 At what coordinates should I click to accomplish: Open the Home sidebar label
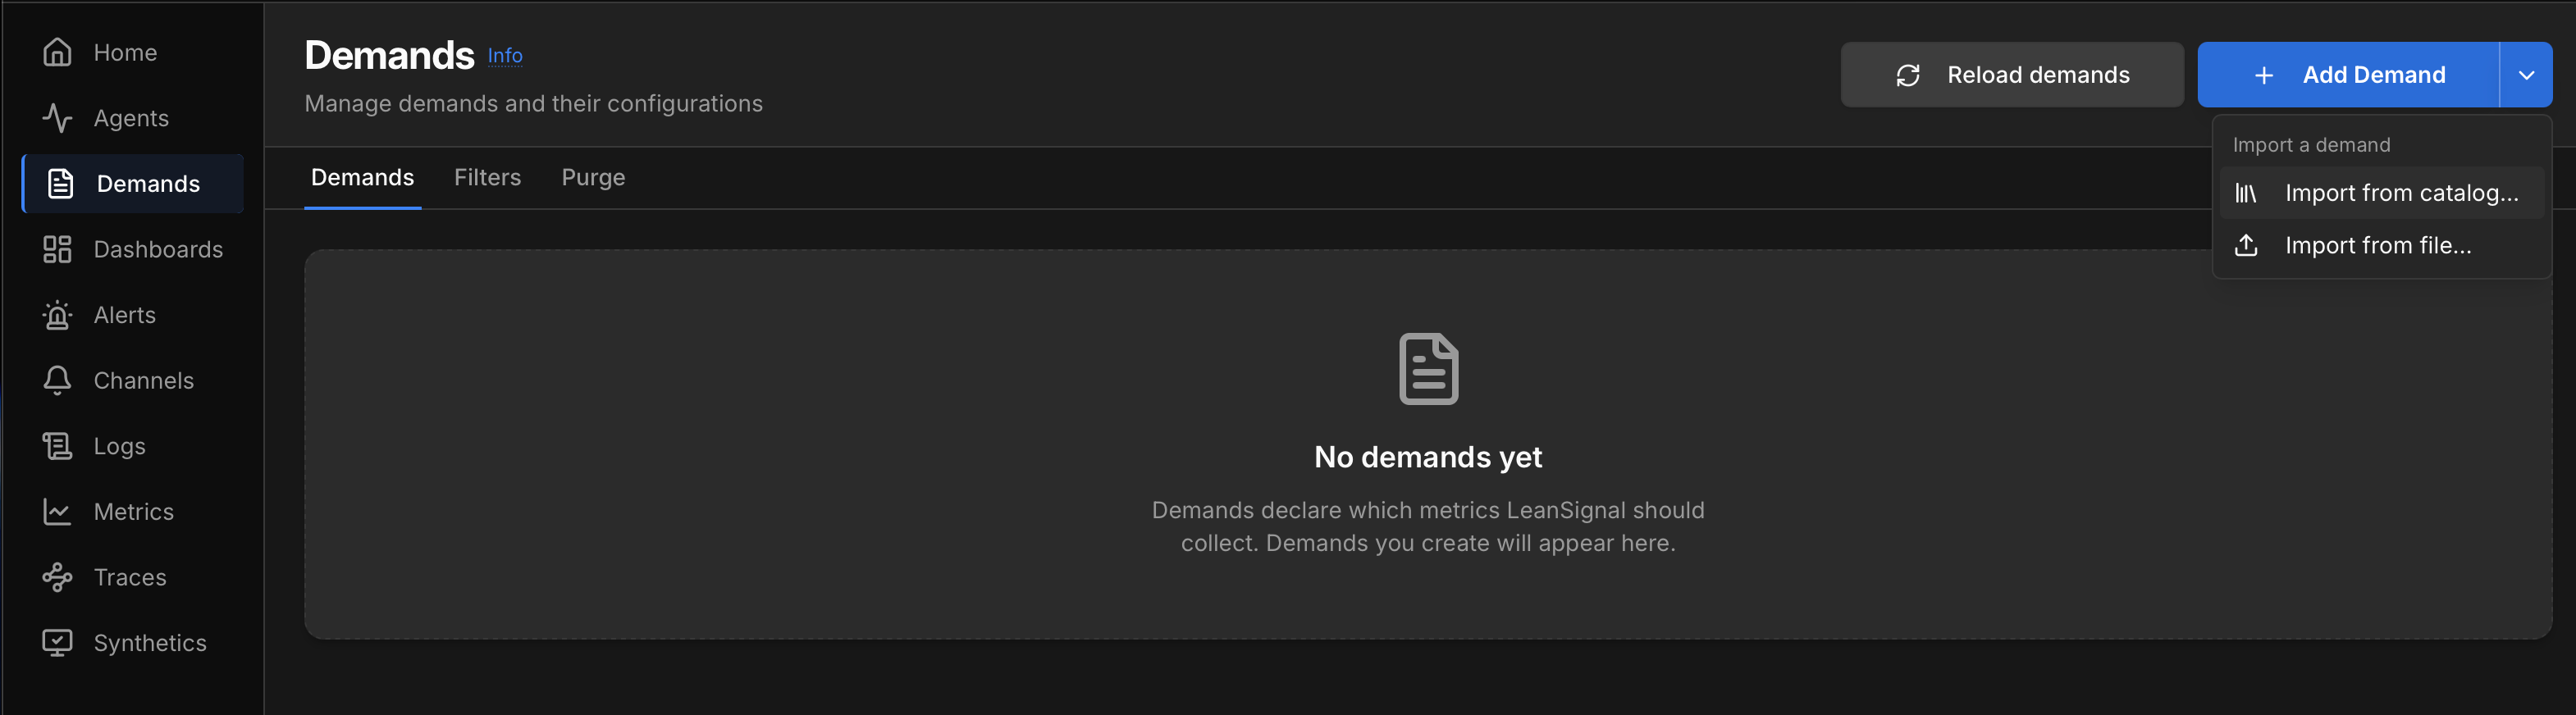click(x=125, y=52)
